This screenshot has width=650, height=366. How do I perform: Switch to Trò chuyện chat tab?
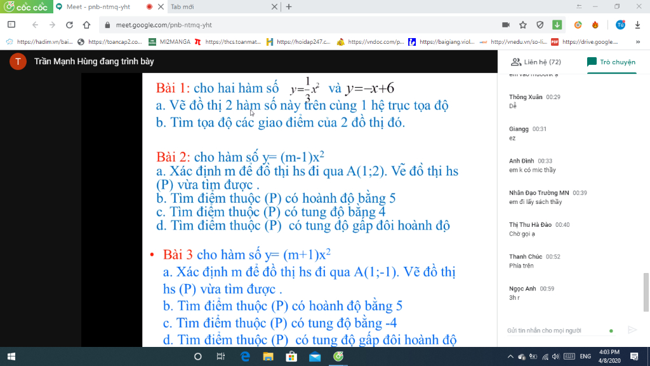point(611,62)
